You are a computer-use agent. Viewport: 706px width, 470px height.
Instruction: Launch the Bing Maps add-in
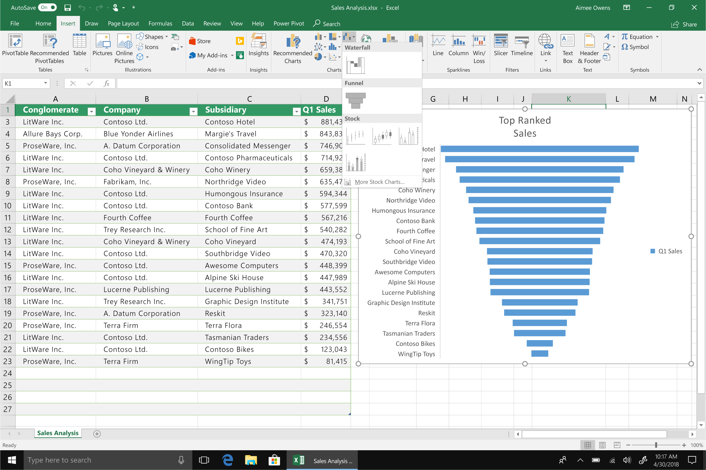click(x=240, y=41)
